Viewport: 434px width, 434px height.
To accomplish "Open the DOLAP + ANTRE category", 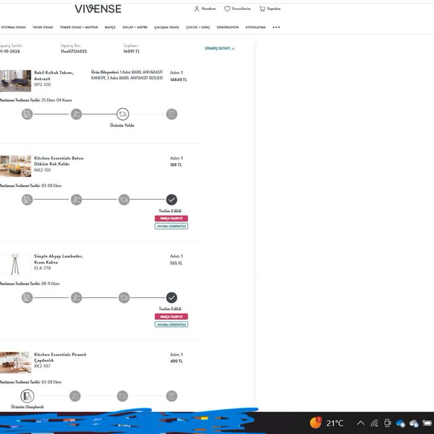I will coord(135,27).
